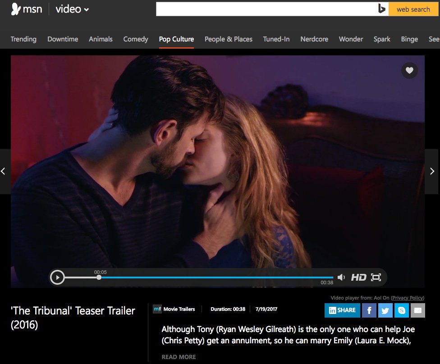This screenshot has width=440, height=364.
Task: Open the Tuned-In tab
Action: click(276, 39)
